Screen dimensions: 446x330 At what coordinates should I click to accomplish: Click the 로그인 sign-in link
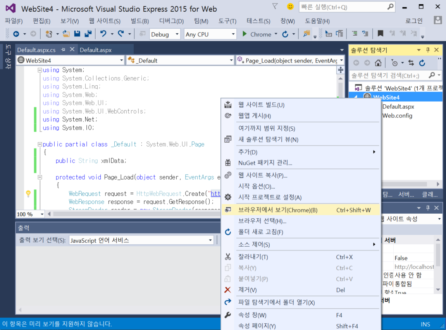(x=414, y=21)
